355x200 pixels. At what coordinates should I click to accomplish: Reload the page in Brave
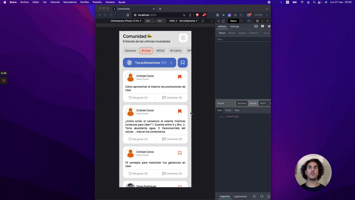click(111, 15)
